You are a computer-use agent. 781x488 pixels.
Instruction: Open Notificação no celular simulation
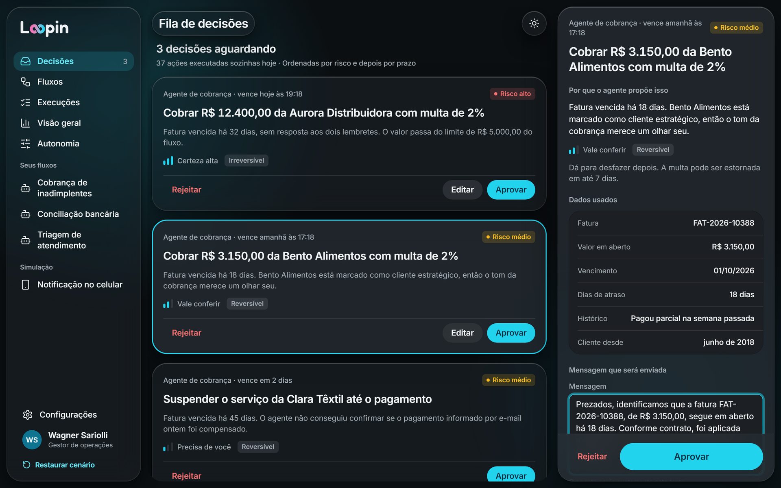(x=74, y=285)
